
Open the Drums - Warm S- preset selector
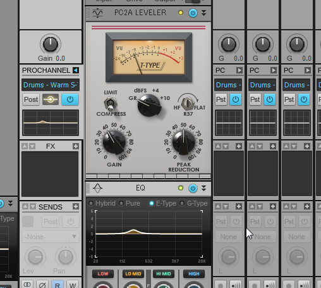(x=51, y=85)
